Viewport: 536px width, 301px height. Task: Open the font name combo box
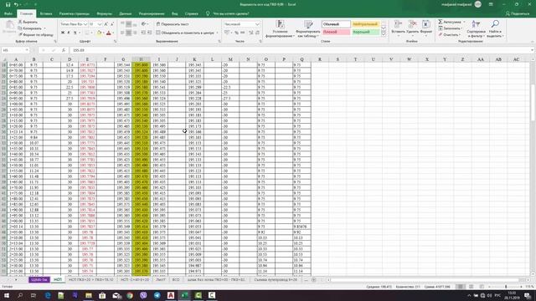tap(74, 24)
